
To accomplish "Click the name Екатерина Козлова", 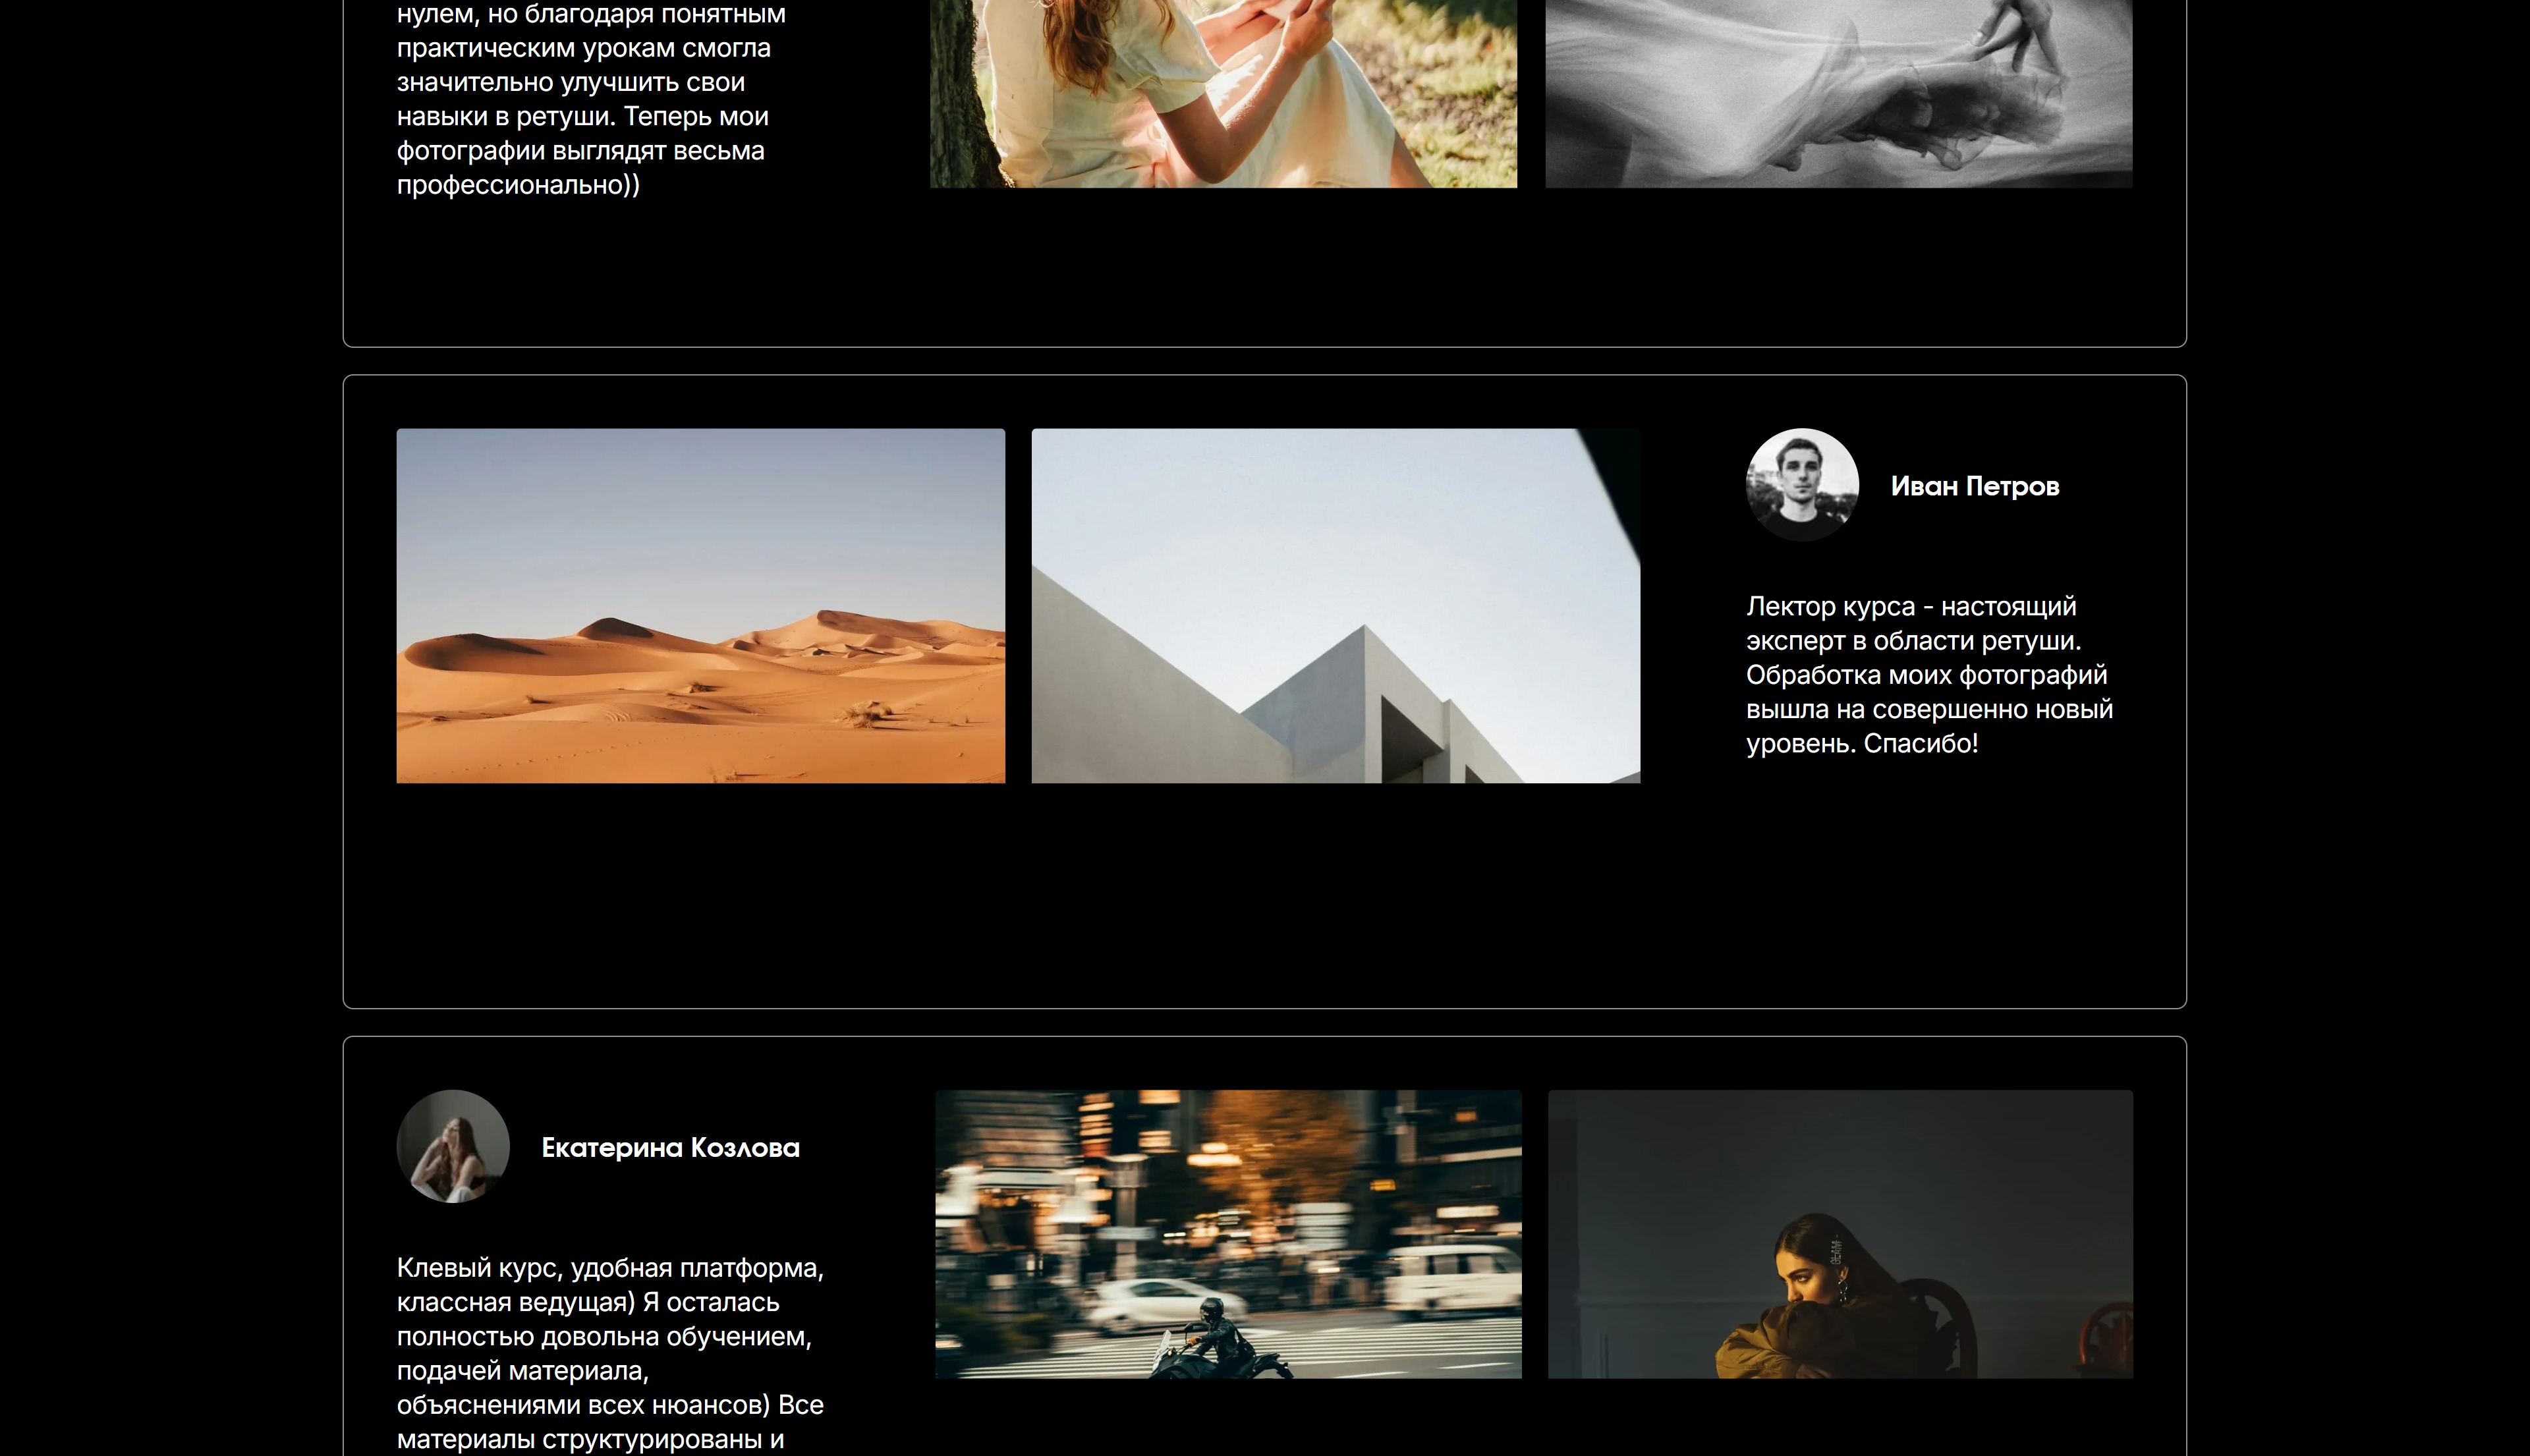I will (x=670, y=1148).
